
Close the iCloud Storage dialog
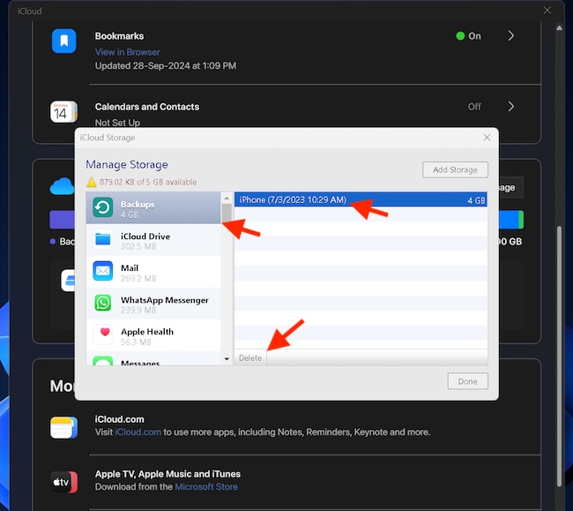tap(487, 138)
